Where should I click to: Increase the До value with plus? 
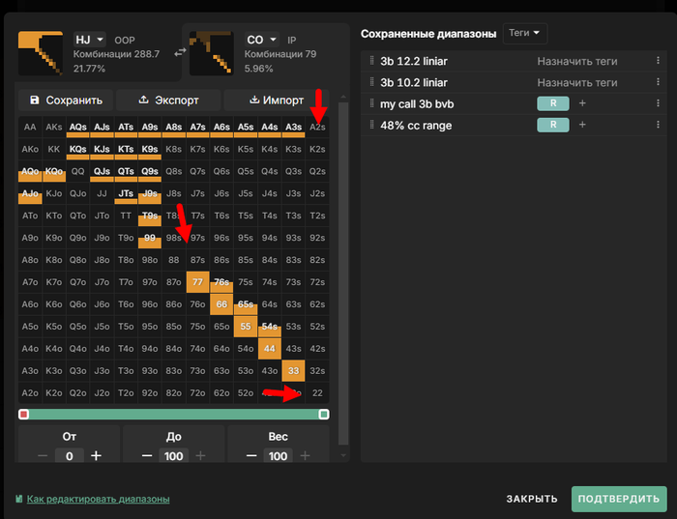[x=200, y=456]
